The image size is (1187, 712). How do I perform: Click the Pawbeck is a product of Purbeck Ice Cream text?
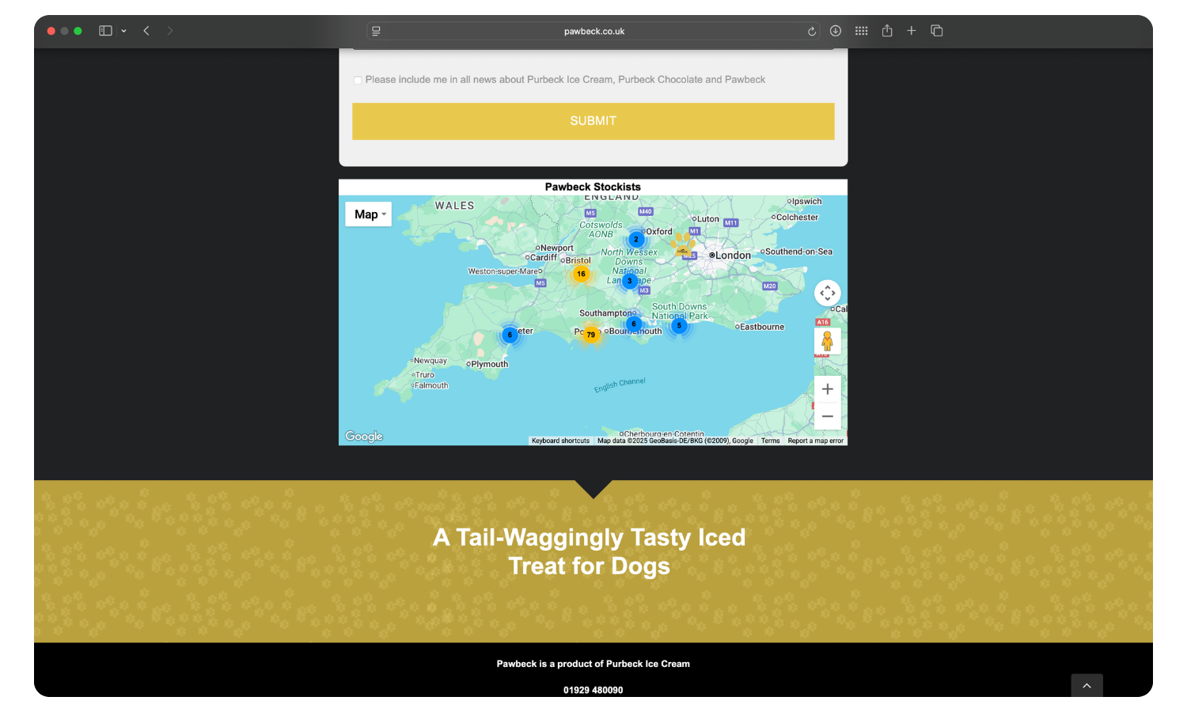[593, 664]
